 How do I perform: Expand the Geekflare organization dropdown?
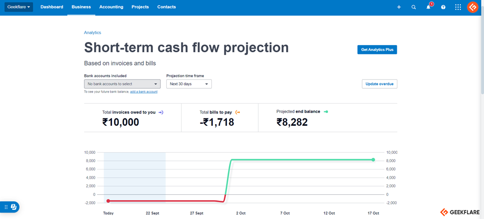click(x=18, y=7)
